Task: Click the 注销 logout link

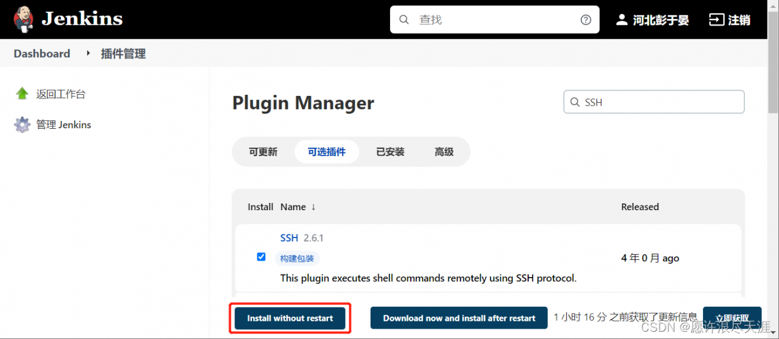Action: pyautogui.click(x=739, y=20)
